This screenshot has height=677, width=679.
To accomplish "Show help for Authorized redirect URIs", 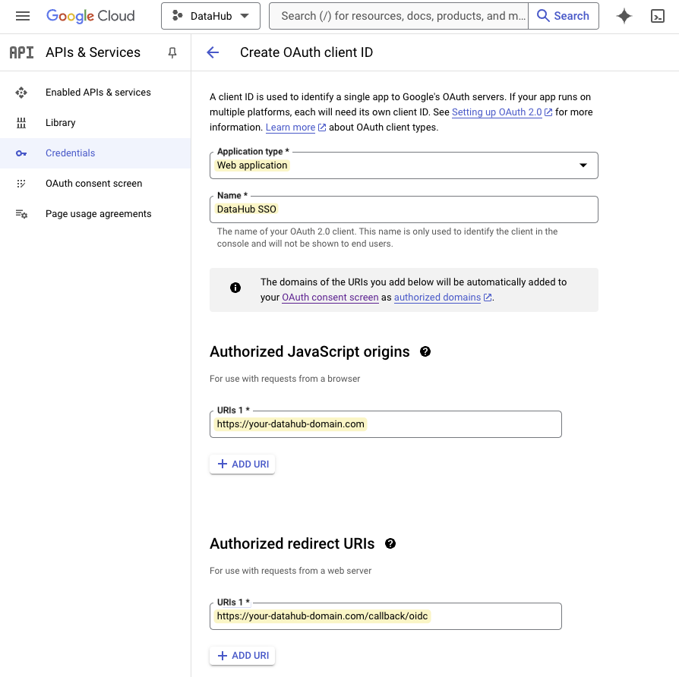I will click(390, 543).
